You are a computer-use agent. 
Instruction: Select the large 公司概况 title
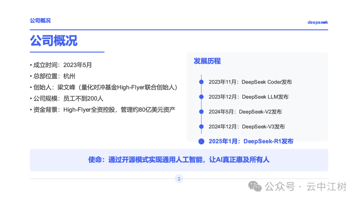point(54,41)
